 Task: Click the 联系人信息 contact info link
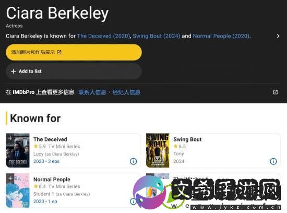(x=92, y=92)
